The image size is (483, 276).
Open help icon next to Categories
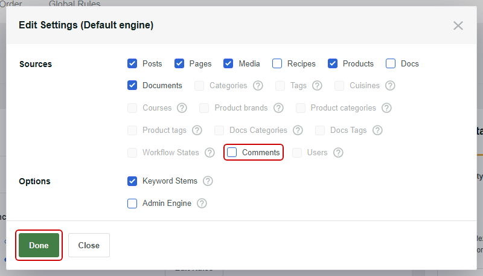258,85
